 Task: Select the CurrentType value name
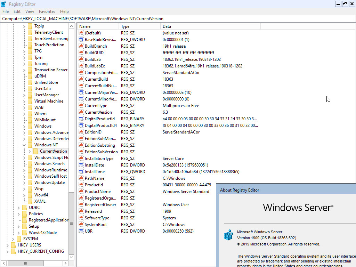[96, 105]
